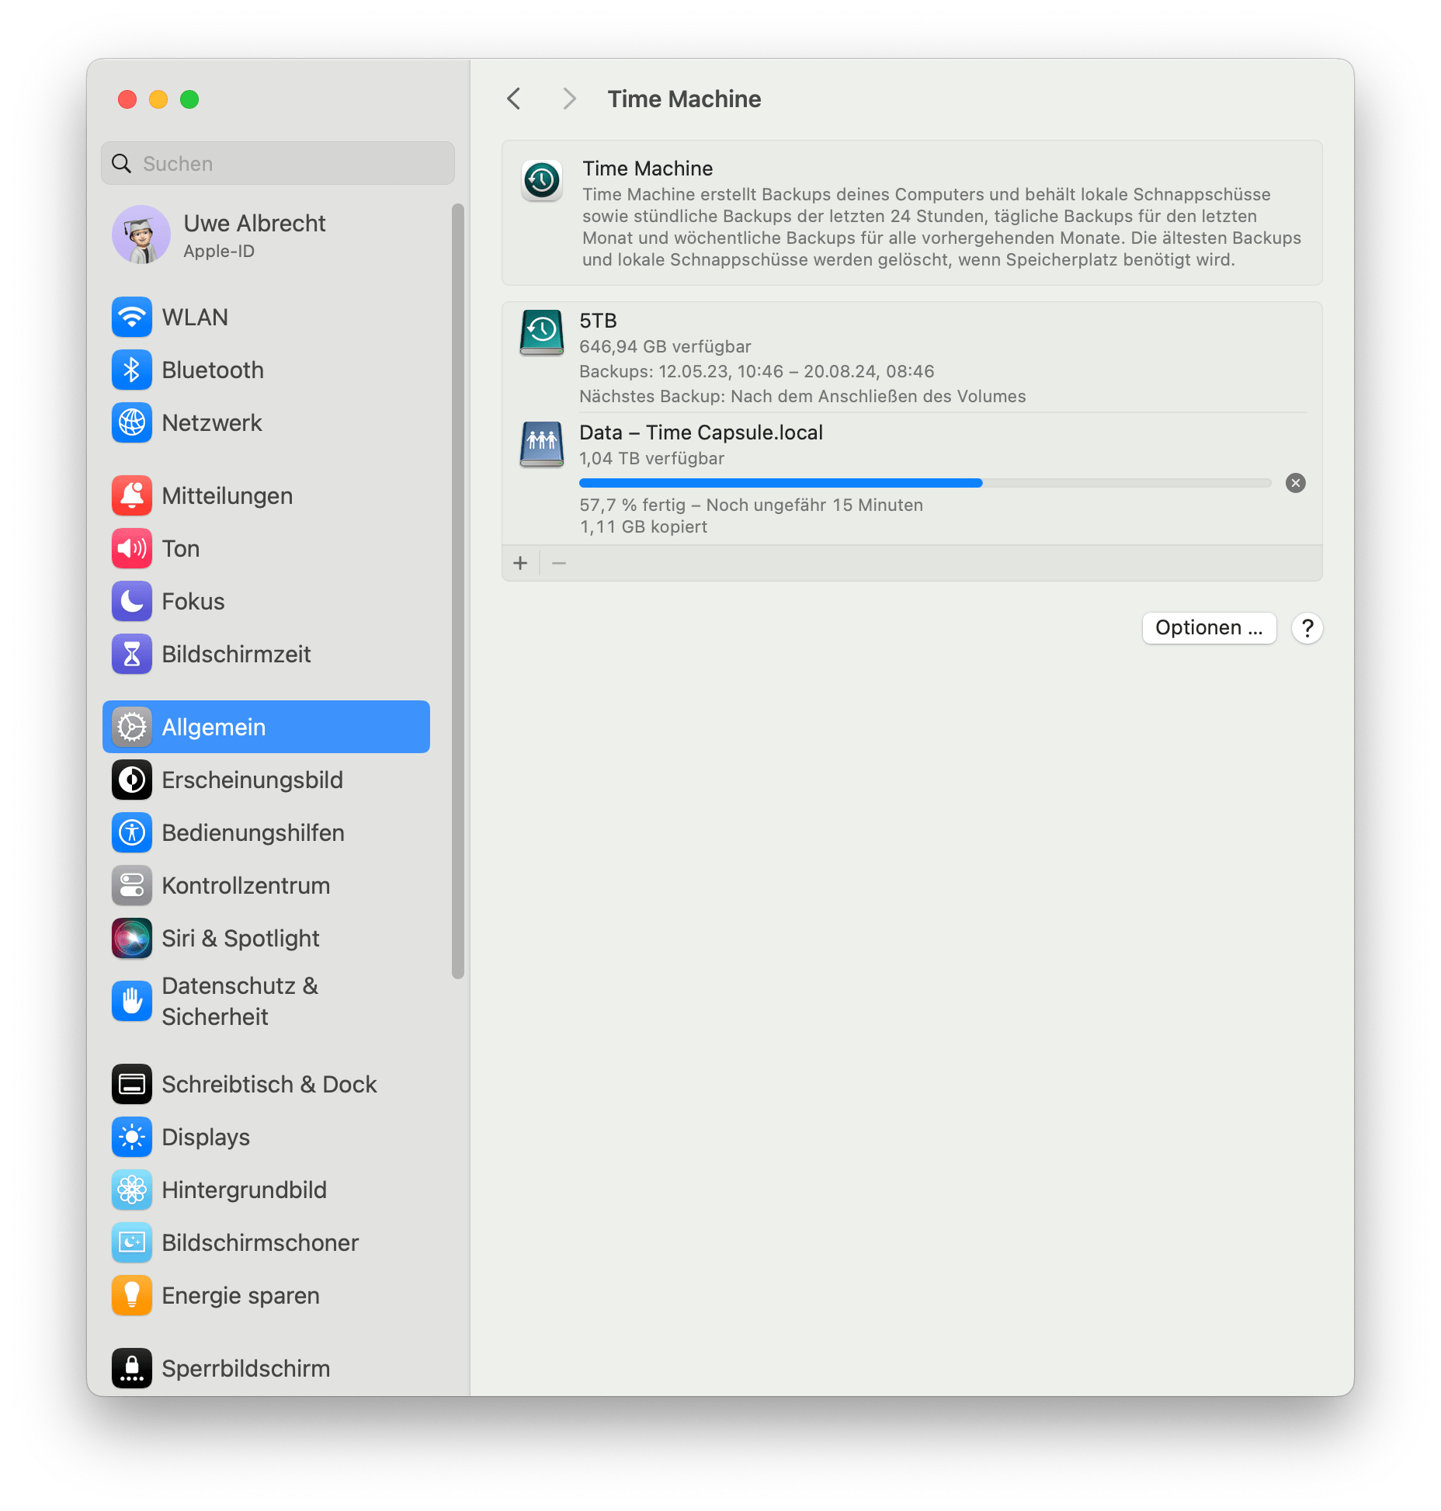Image resolution: width=1441 pixels, height=1511 pixels.
Task: Open Bluetooth settings
Action: point(212,370)
